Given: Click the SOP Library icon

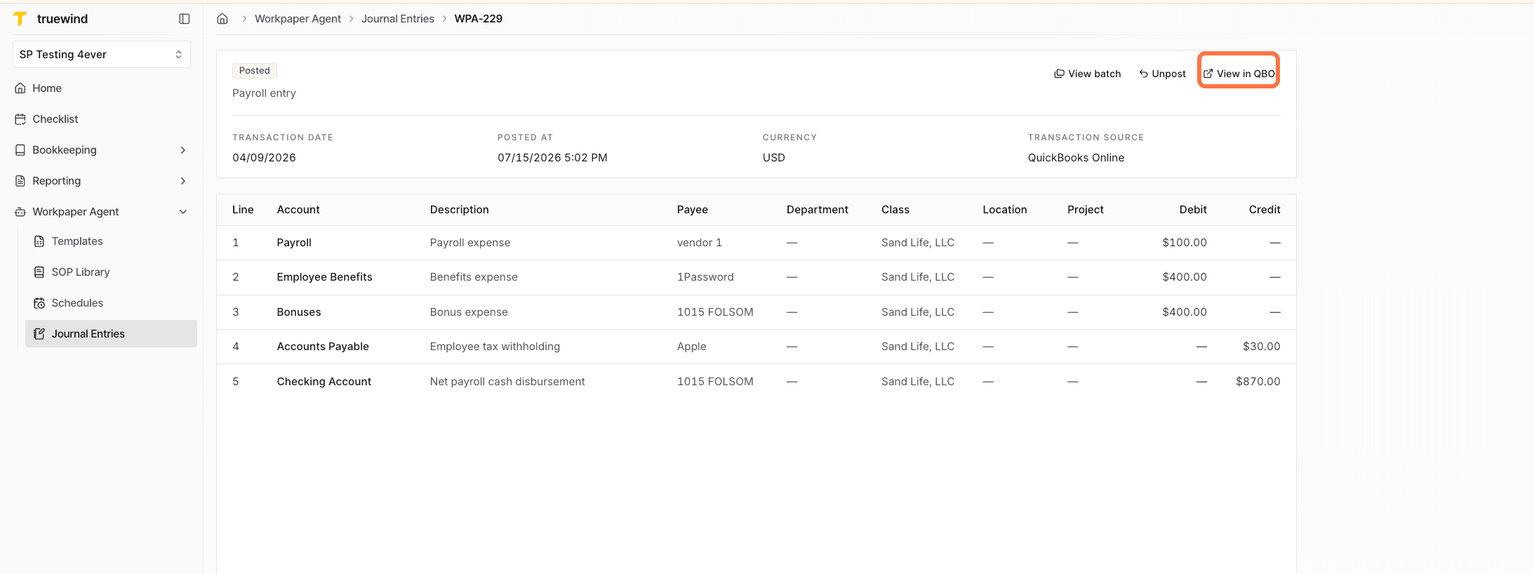Looking at the screenshot, I should tap(39, 272).
